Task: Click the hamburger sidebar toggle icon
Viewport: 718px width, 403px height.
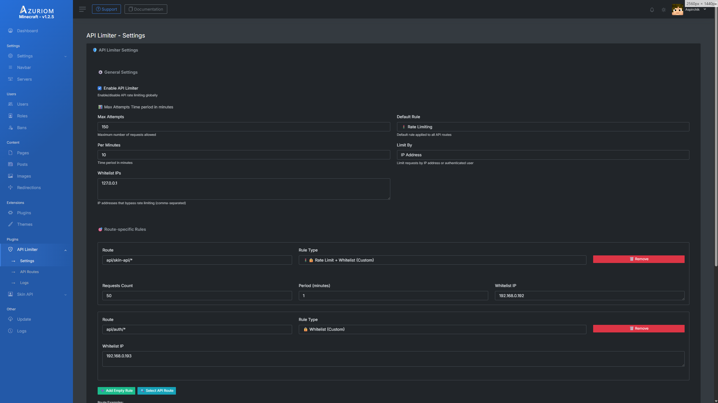Action: coord(82,9)
